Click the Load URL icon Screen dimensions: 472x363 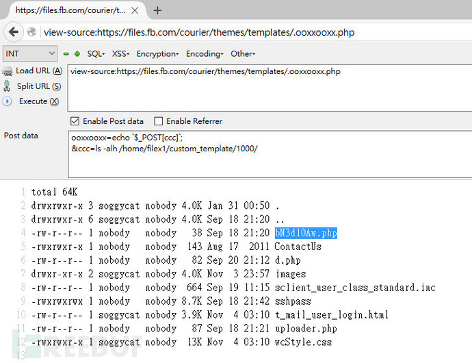click(x=8, y=71)
